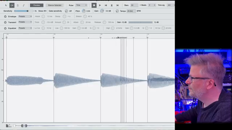Image resolution: width=232 pixels, height=130 pixels.
Task: Click the Equalizer Low frequency knob
Action: tap(61, 28)
